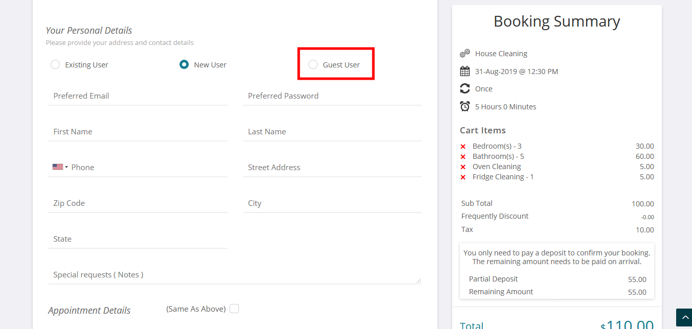Click the Street Address field

coord(332,168)
